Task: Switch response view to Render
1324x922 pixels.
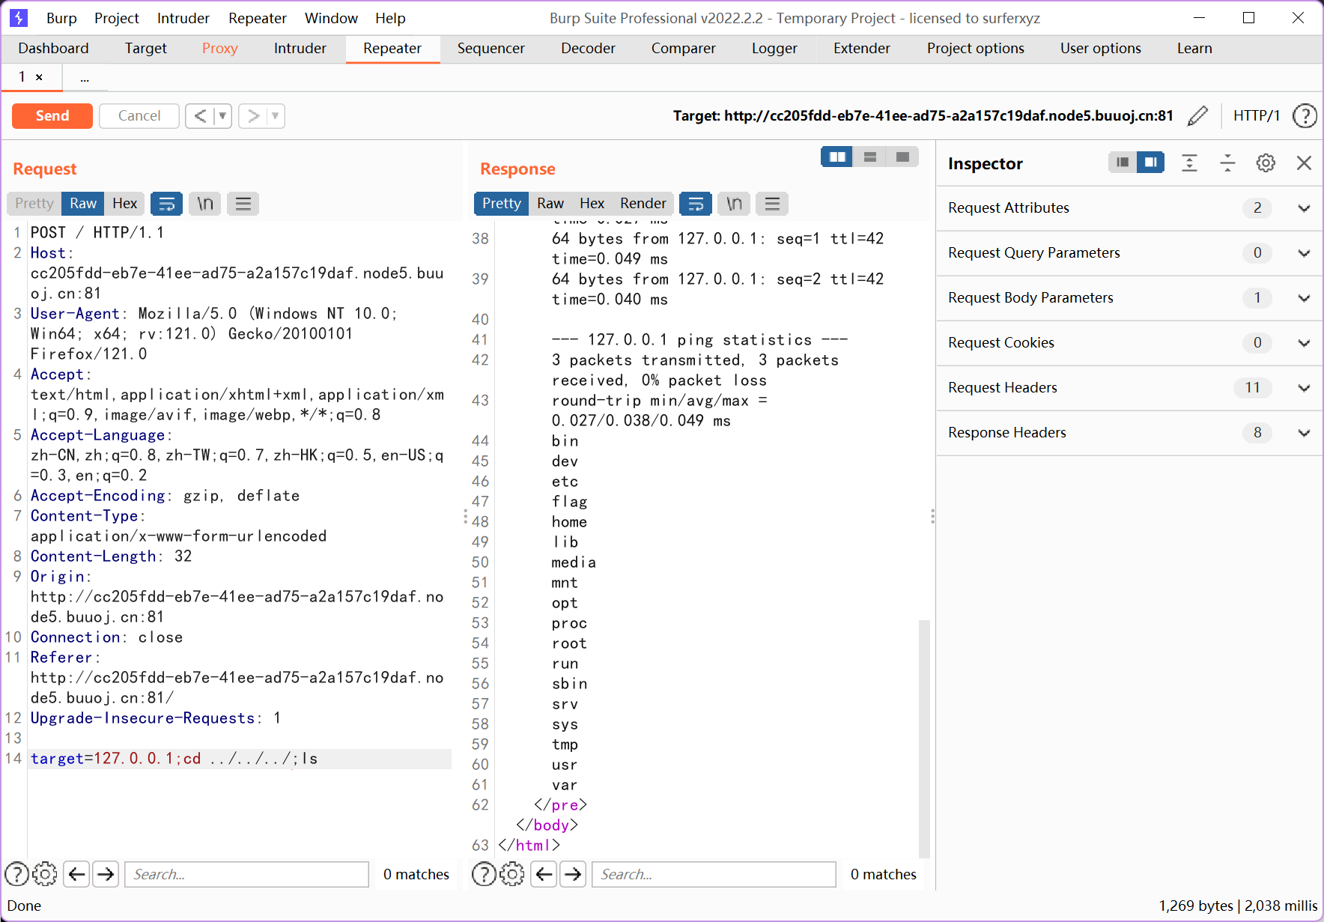Action: click(x=643, y=204)
